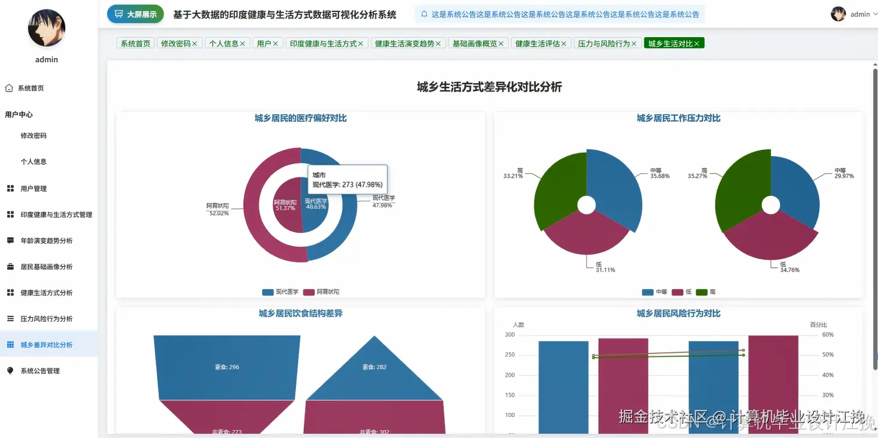Close the 印度健康与生活方式 tab
Image resolution: width=878 pixels, height=438 pixels.
[360, 44]
